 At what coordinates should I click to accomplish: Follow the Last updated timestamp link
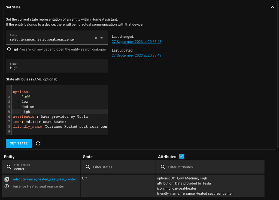tap(137, 55)
